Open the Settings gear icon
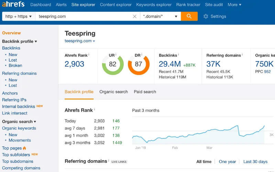 206,17
